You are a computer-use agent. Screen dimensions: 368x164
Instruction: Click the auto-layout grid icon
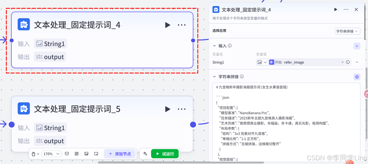click(x=77, y=154)
